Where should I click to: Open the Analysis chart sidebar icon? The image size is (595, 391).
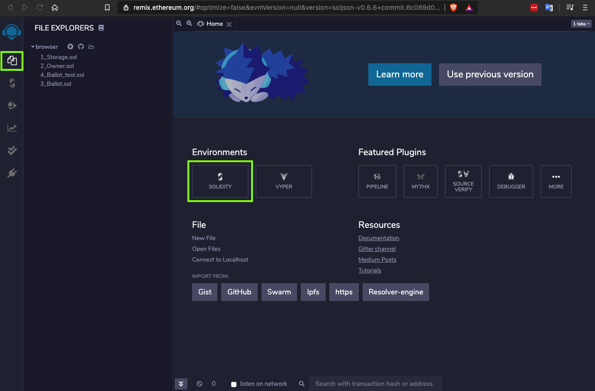pyautogui.click(x=12, y=128)
